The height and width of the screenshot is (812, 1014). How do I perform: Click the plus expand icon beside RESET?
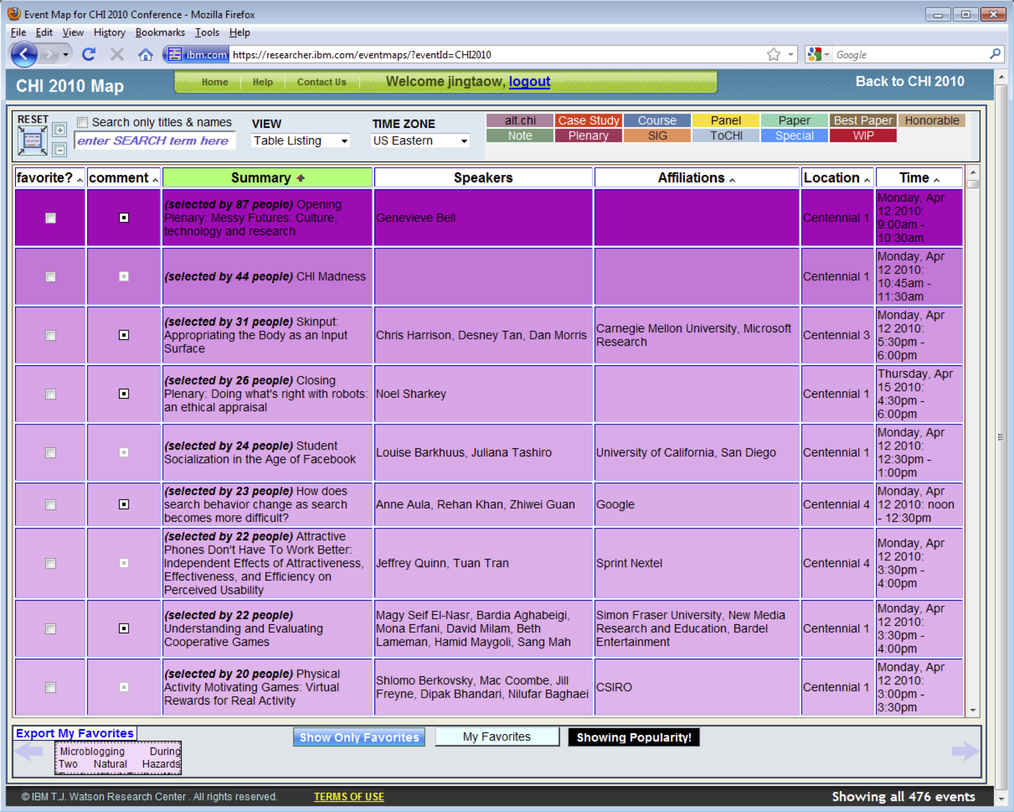[x=59, y=129]
